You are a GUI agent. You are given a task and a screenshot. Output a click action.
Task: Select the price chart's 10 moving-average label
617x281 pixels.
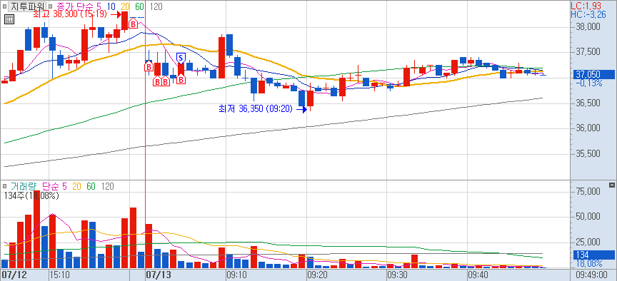111,6
